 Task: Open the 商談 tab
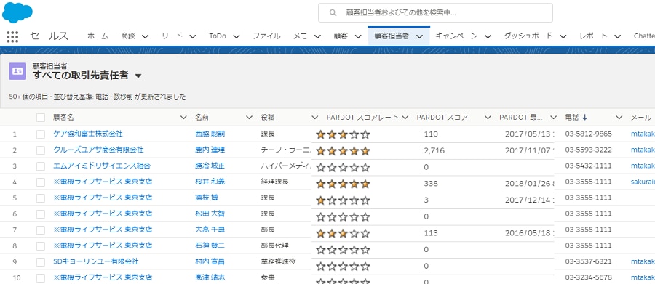coord(128,36)
